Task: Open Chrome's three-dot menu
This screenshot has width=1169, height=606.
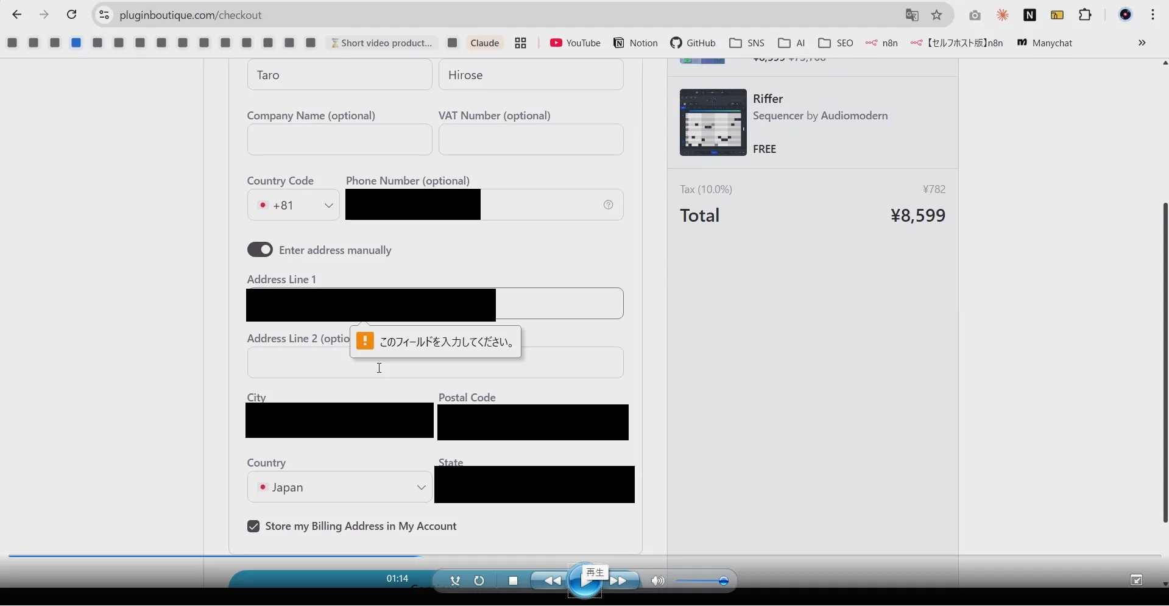Action: tap(1153, 15)
